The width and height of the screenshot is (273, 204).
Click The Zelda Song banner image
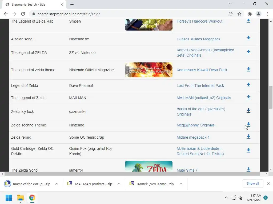coord(149,166)
